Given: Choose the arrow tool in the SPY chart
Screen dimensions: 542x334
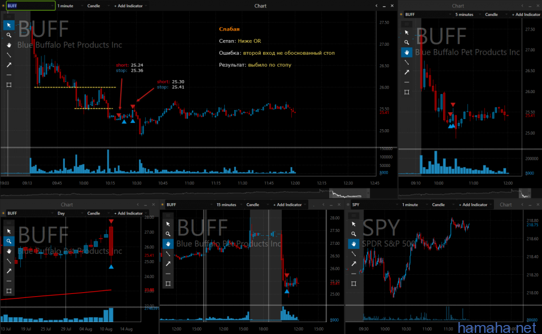Looking at the screenshot, I should [353, 264].
